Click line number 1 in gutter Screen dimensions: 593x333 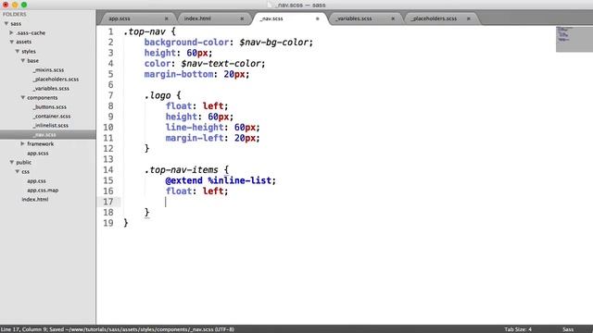point(110,31)
